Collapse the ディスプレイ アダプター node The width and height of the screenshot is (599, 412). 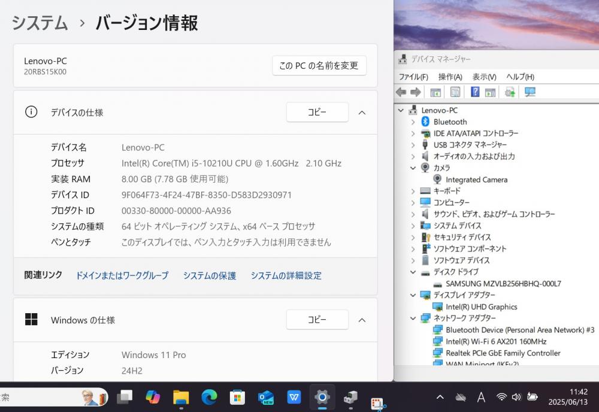tap(413, 295)
